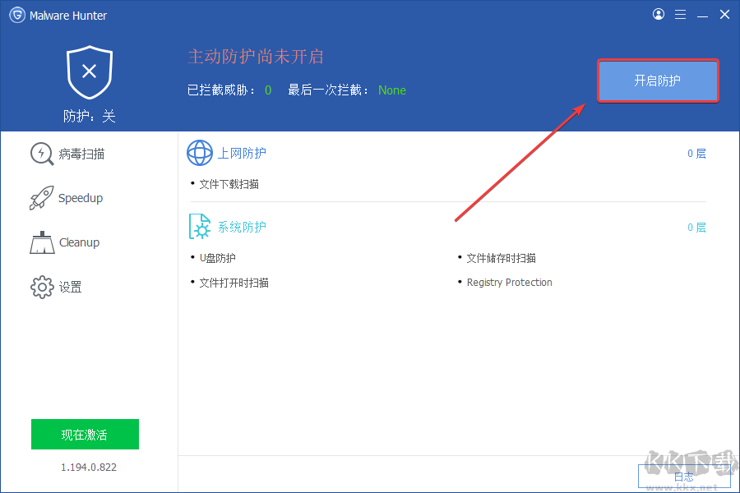Click the settings gear icon

click(42, 287)
